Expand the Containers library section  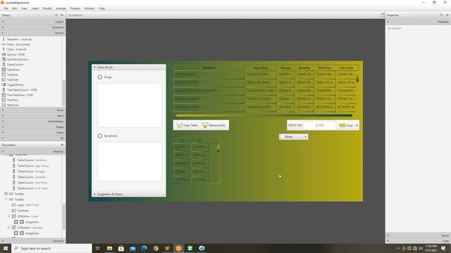tap(32, 27)
